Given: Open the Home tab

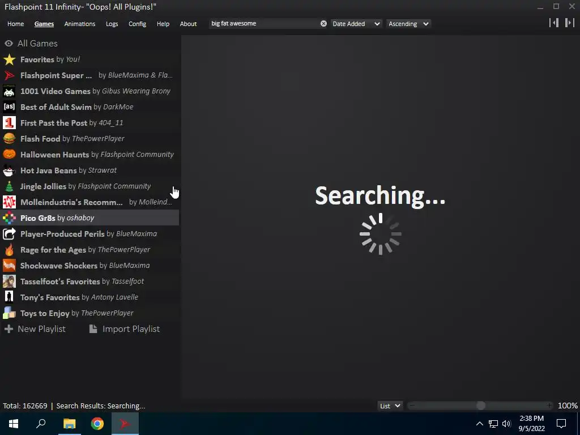Looking at the screenshot, I should pos(15,24).
